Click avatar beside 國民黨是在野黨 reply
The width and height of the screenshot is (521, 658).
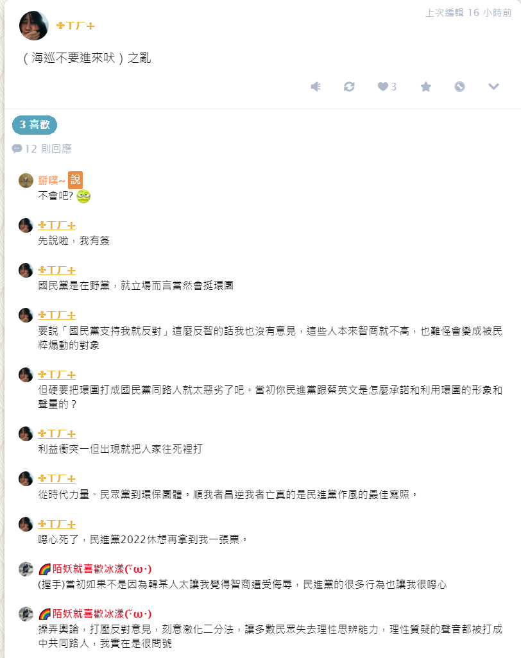26,270
